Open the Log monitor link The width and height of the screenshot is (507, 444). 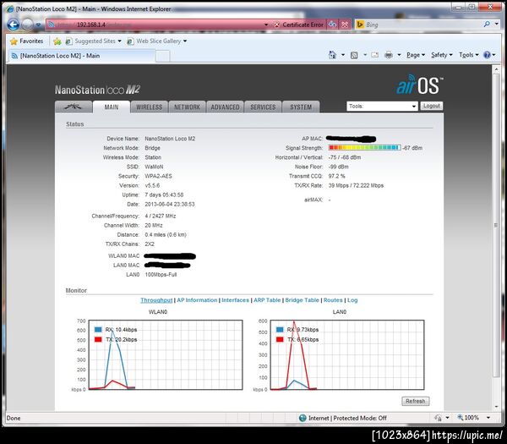coord(352,300)
